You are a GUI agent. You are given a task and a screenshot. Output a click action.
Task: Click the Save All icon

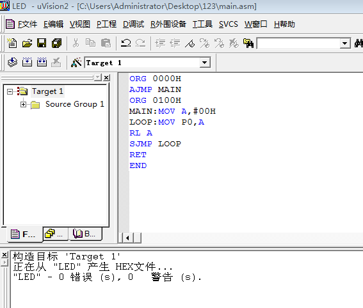point(57,43)
